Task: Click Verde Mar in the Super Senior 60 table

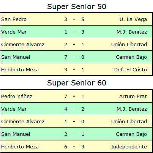Action: point(14,109)
